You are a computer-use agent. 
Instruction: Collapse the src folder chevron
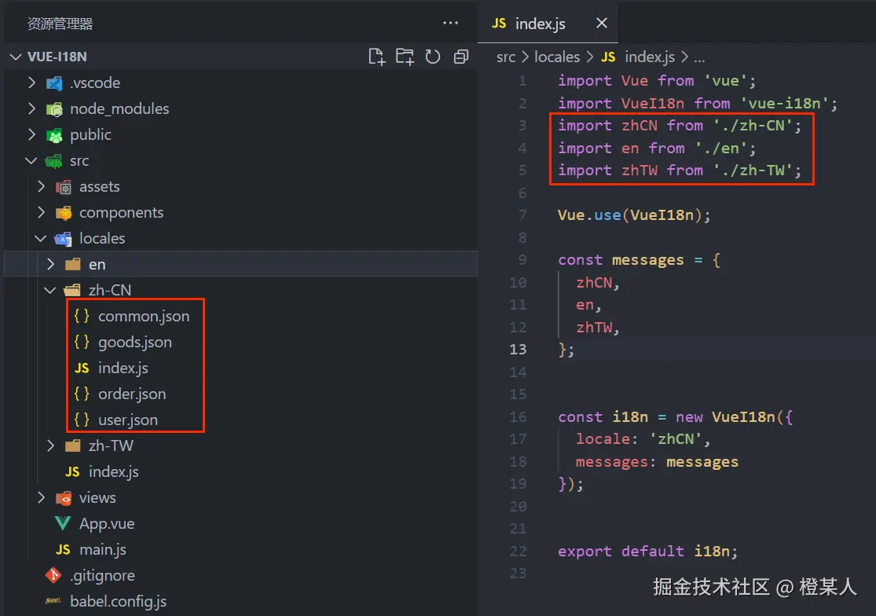(31, 161)
